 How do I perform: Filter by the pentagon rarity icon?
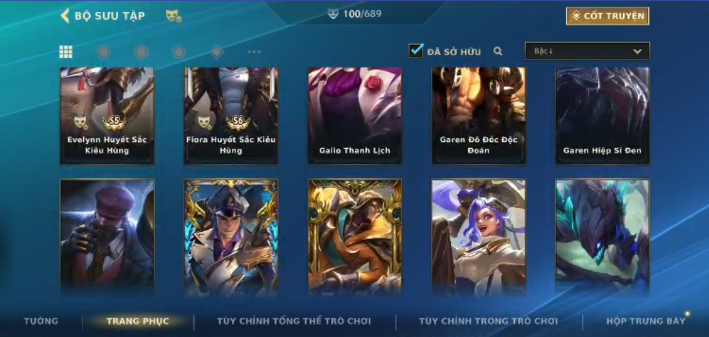coord(179,52)
